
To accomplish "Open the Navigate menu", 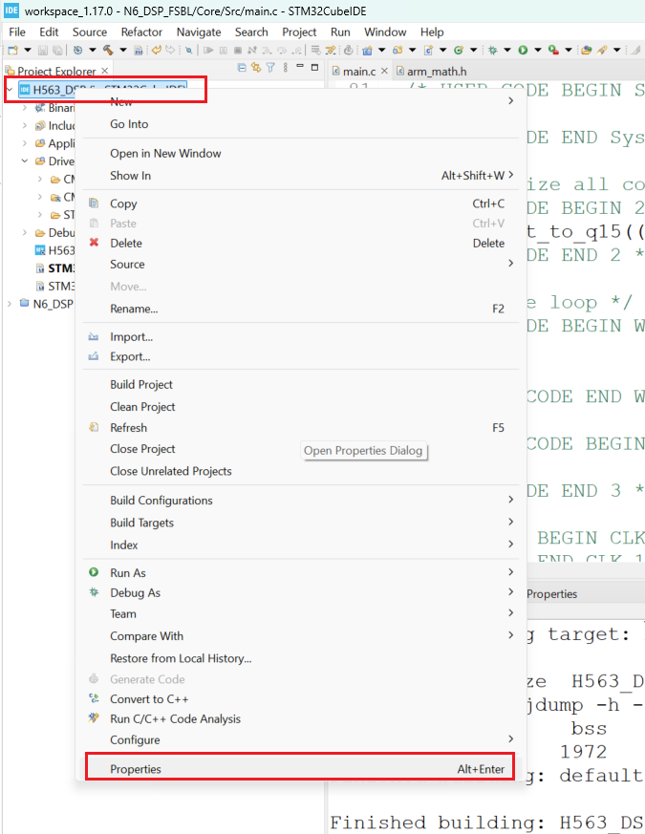I will click(199, 32).
